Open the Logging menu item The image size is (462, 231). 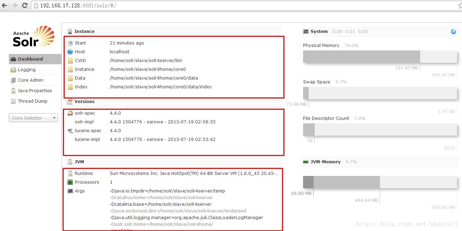[35, 69]
